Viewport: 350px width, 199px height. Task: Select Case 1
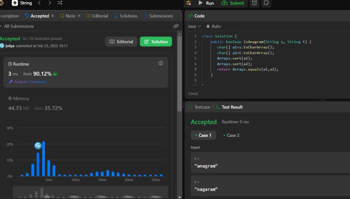[203, 136]
